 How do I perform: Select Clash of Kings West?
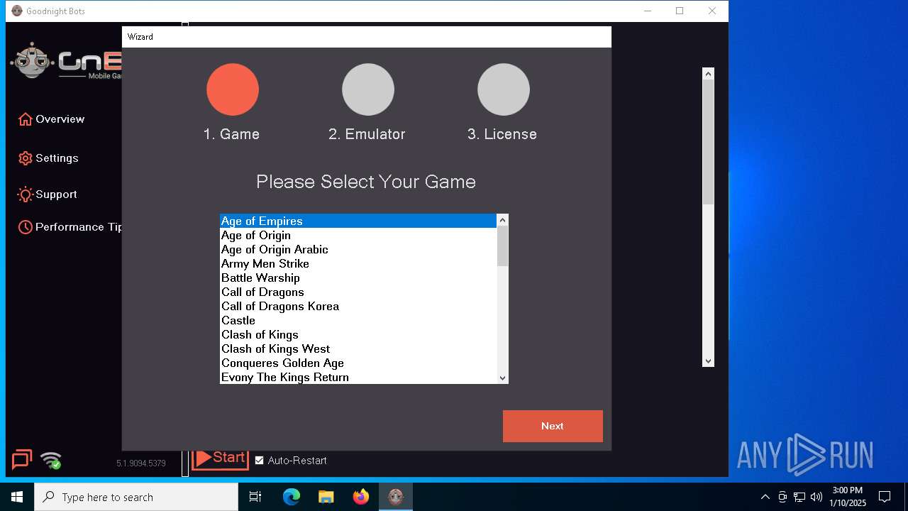pyautogui.click(x=358, y=348)
